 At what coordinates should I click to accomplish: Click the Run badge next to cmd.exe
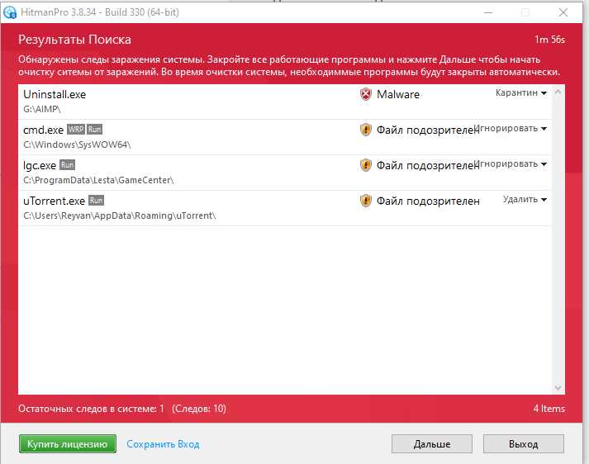click(94, 130)
